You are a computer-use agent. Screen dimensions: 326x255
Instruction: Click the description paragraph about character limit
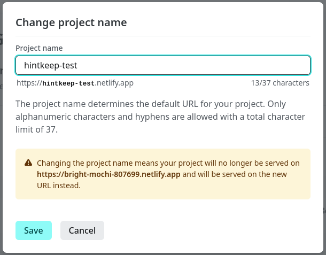(160, 117)
